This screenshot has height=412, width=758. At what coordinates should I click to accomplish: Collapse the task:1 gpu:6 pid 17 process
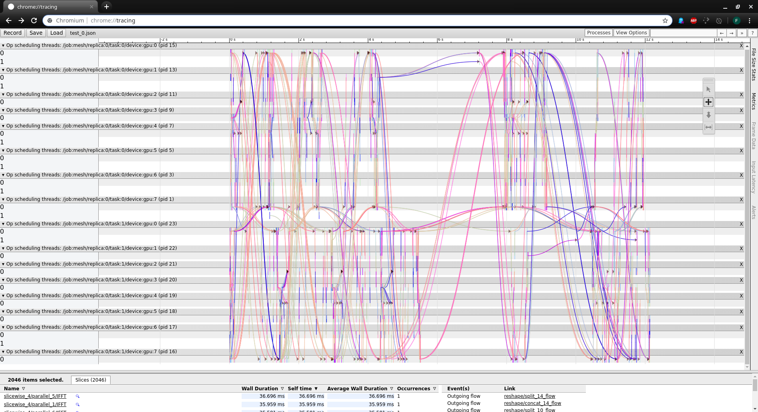tap(3, 328)
